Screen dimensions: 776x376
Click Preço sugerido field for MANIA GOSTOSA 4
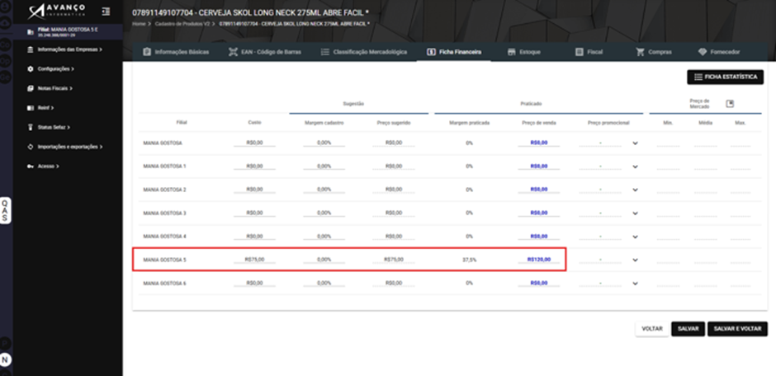pyautogui.click(x=394, y=236)
